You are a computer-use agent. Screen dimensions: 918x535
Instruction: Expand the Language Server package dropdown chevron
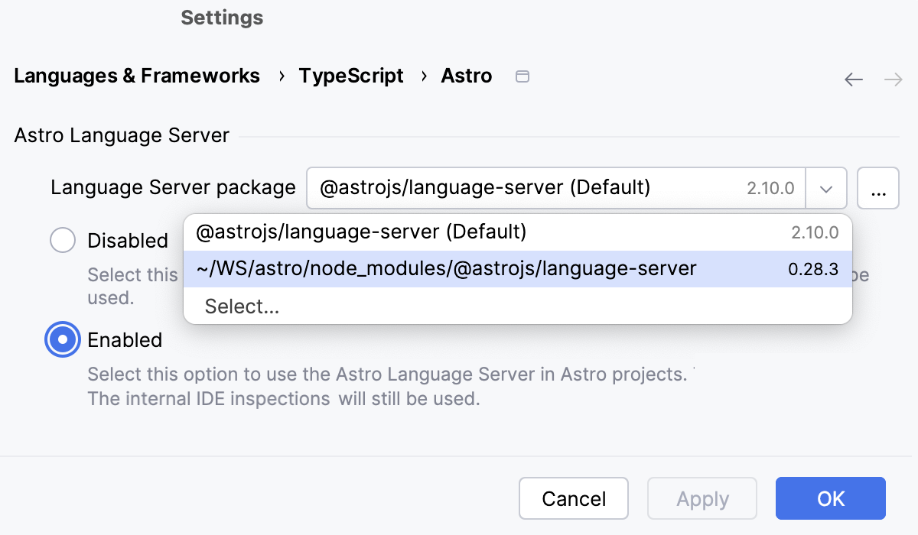[x=827, y=188]
